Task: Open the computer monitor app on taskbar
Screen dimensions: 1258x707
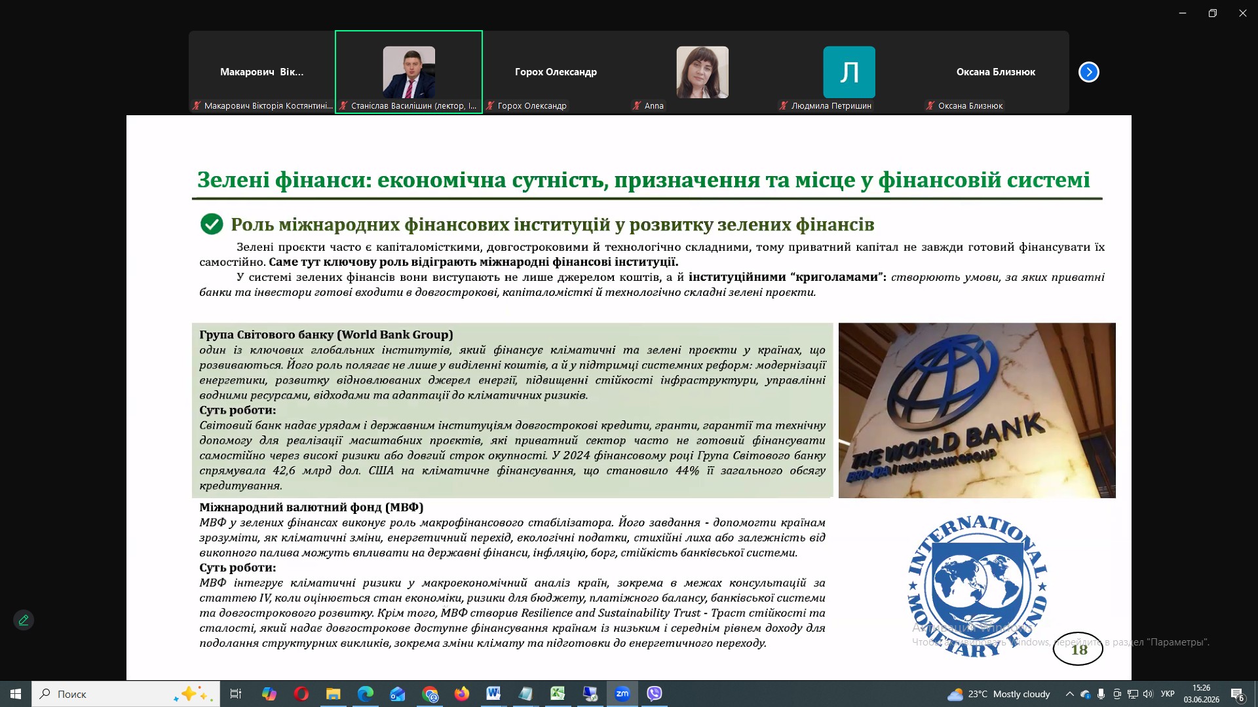Action: click(x=590, y=694)
